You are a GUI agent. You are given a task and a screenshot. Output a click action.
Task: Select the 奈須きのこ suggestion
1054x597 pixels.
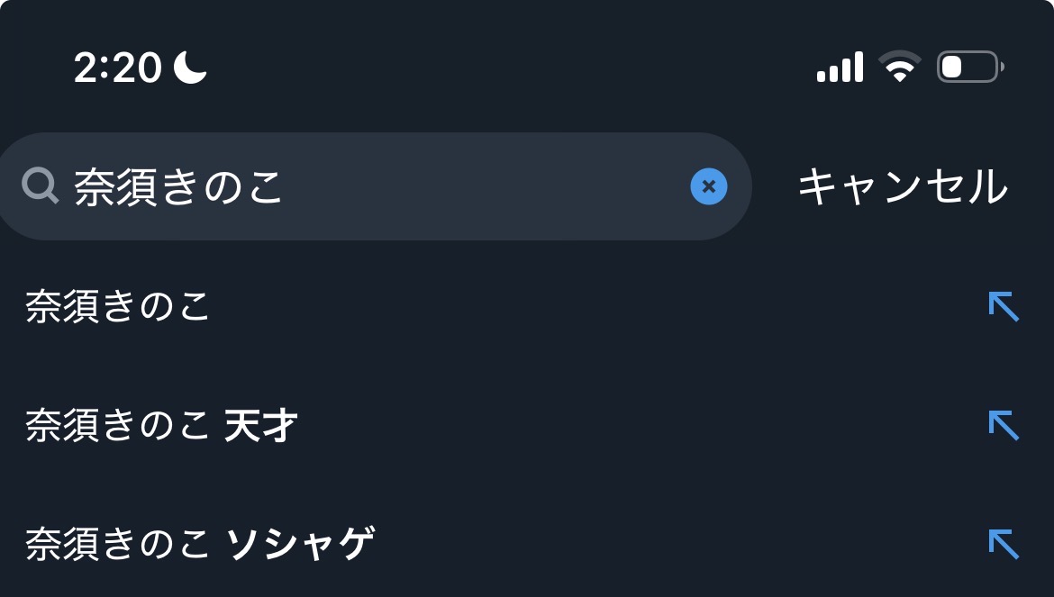pyautogui.click(x=118, y=307)
